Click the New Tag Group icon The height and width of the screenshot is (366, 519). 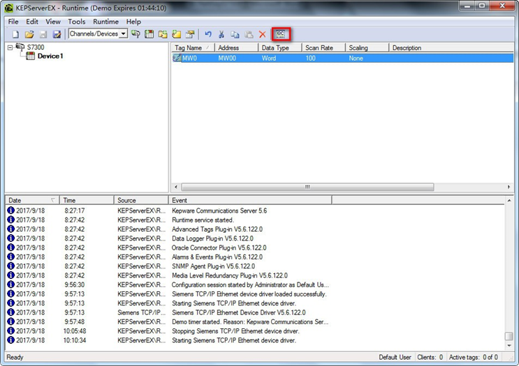(163, 34)
